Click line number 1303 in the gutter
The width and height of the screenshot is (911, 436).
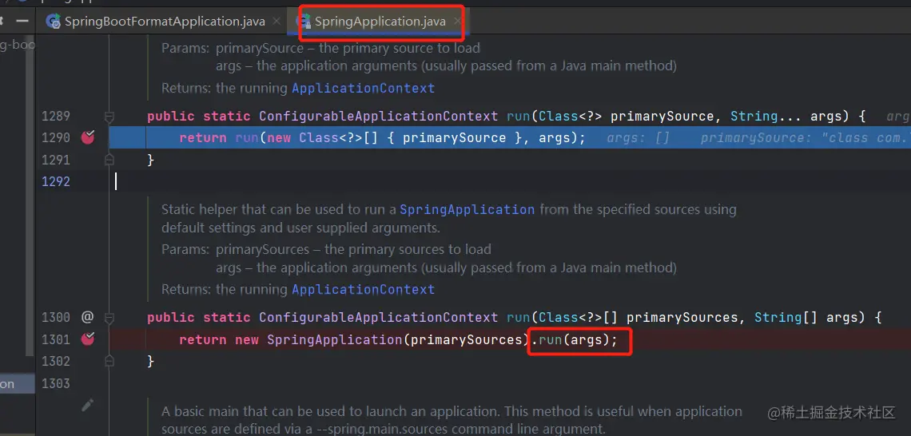tap(56, 383)
